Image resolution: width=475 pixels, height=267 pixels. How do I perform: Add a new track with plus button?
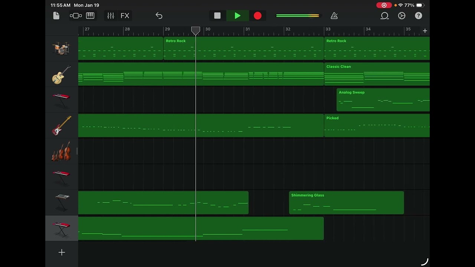click(x=62, y=253)
